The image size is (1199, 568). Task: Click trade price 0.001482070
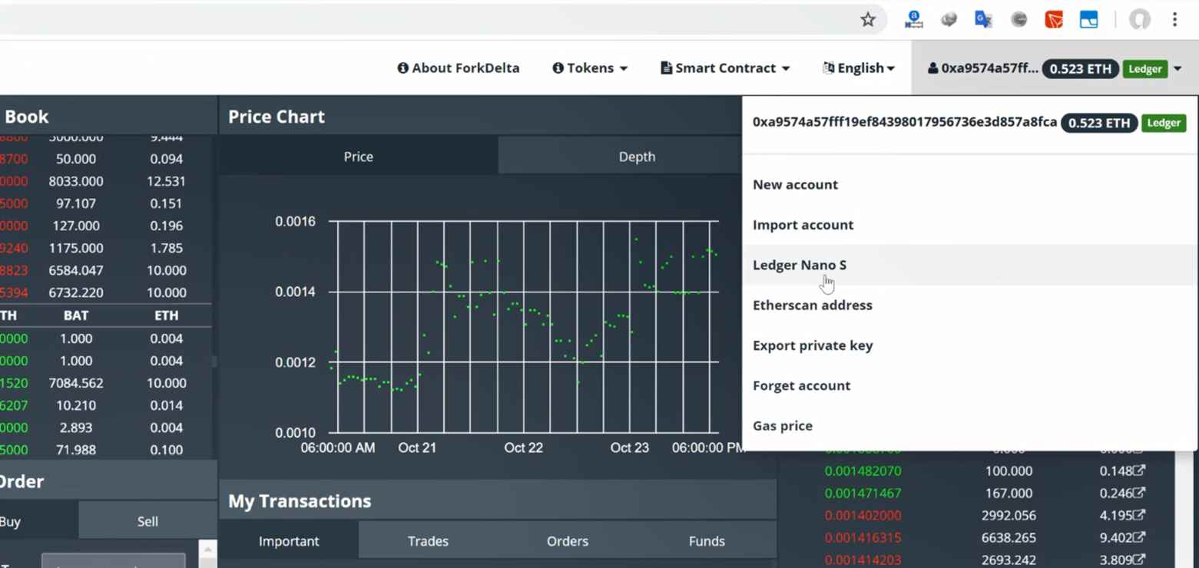[x=863, y=471]
